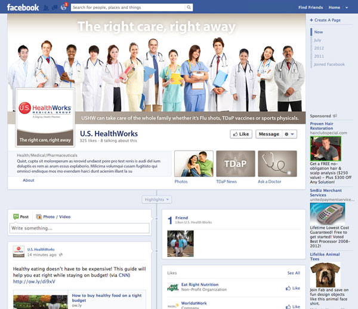
Task: Click the facebook logo
Action: [23, 8]
